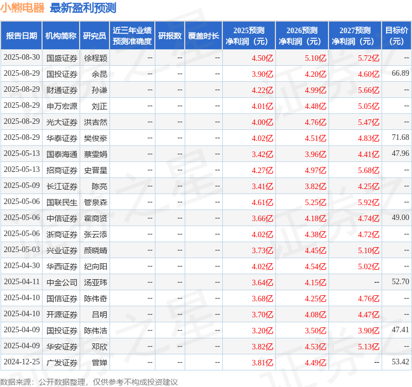Select the 目标价 column header

pos(397,36)
